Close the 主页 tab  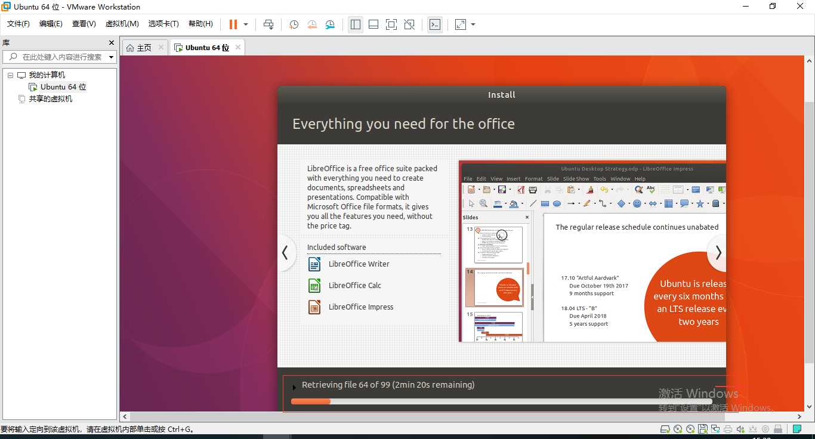[x=161, y=47]
